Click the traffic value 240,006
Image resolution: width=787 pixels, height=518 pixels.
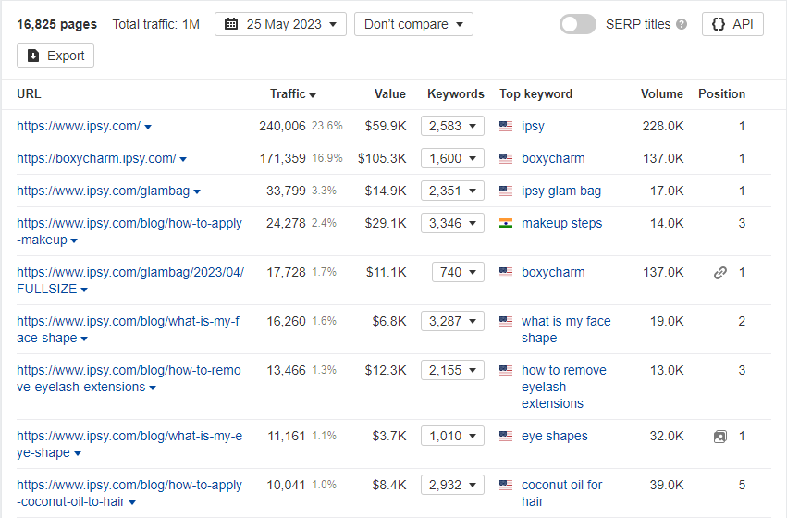pos(282,126)
